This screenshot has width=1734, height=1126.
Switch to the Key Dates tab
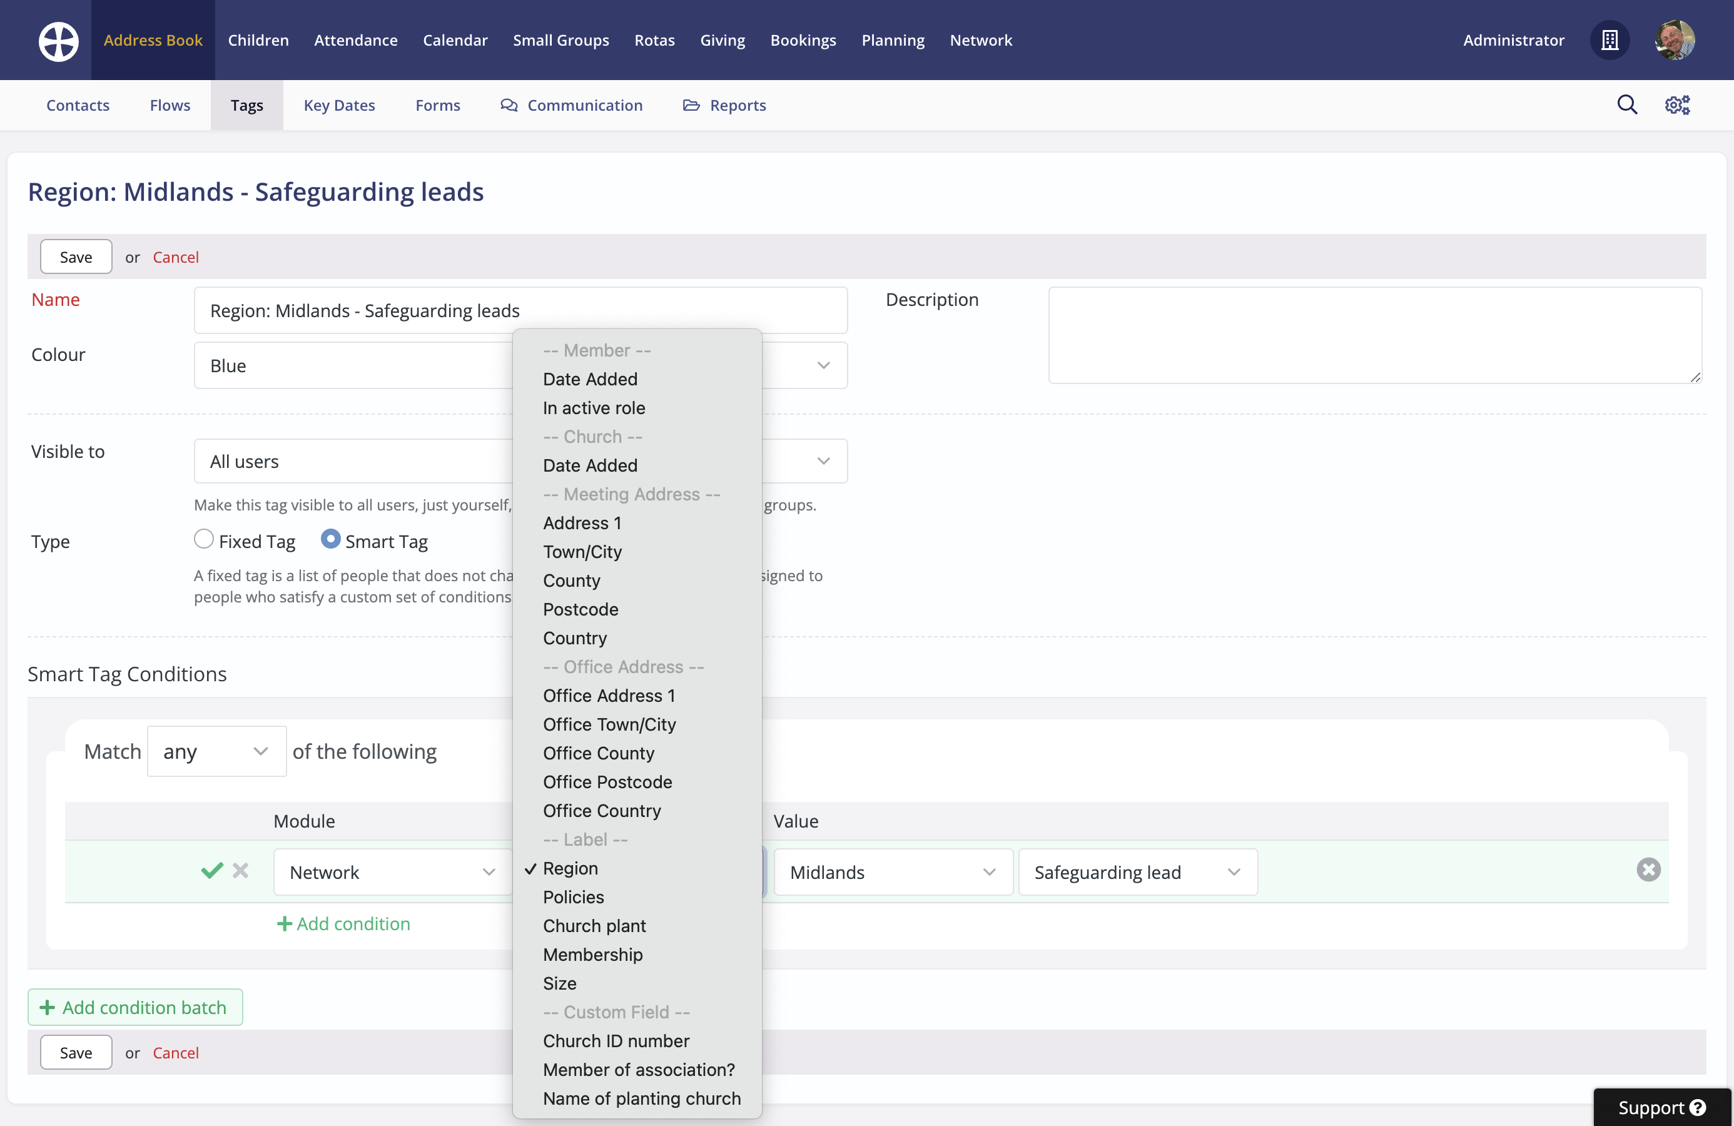tap(340, 105)
